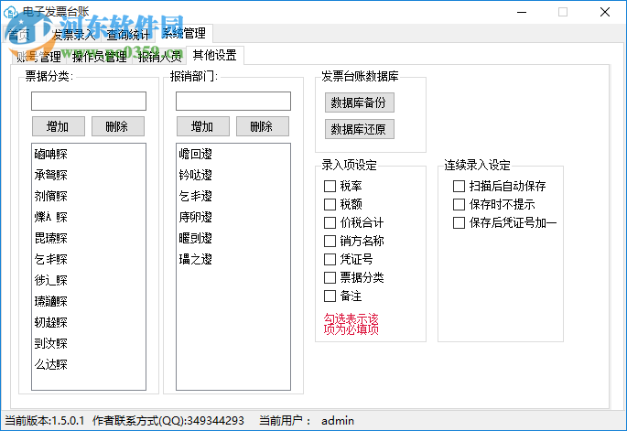This screenshot has width=627, height=431.
Task: Click 删除 under 报销部门
Action: click(263, 127)
